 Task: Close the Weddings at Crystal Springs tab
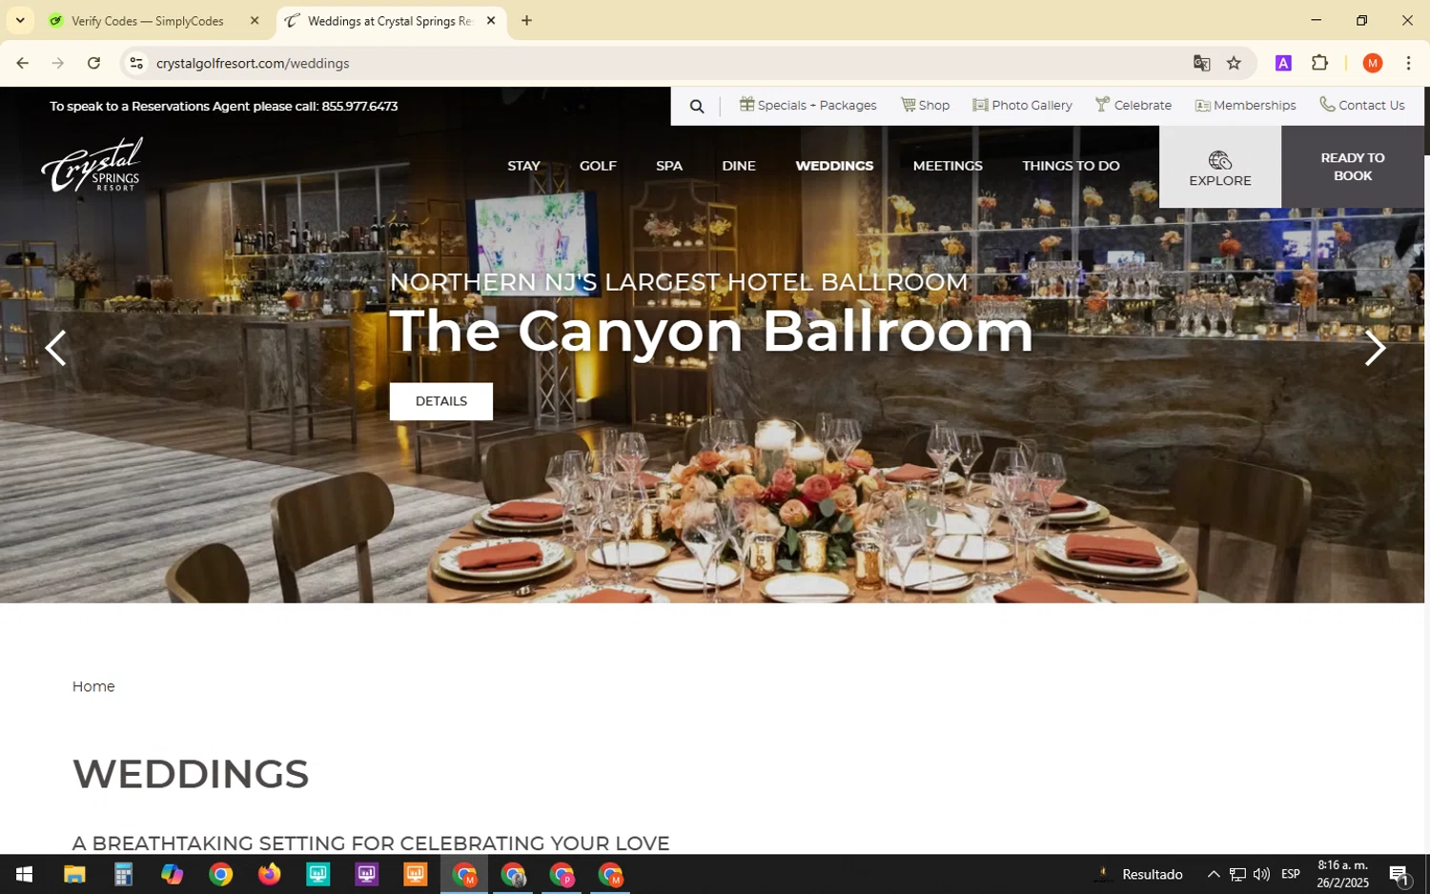(491, 21)
